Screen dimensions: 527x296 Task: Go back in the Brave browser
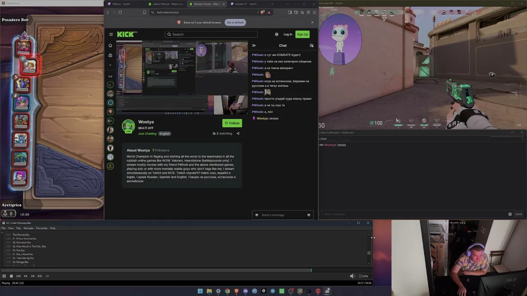point(108,12)
